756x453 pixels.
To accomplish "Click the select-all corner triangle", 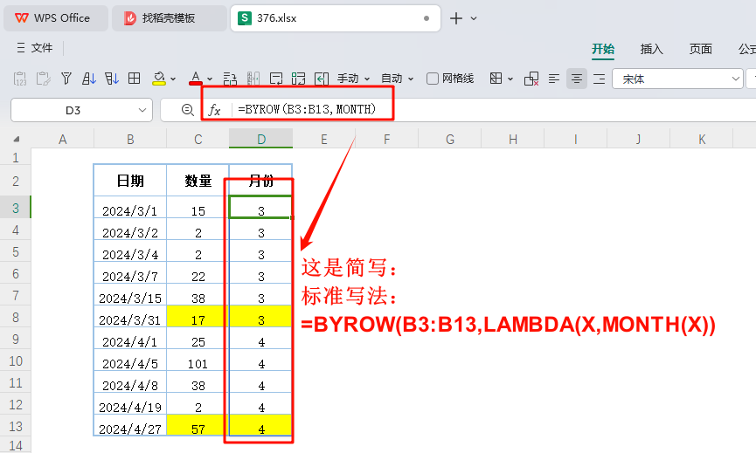I will [17, 139].
